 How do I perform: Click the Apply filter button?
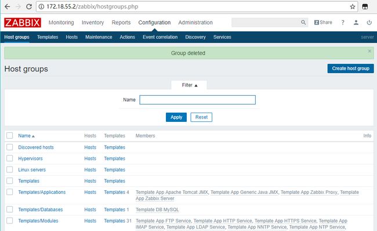176,117
